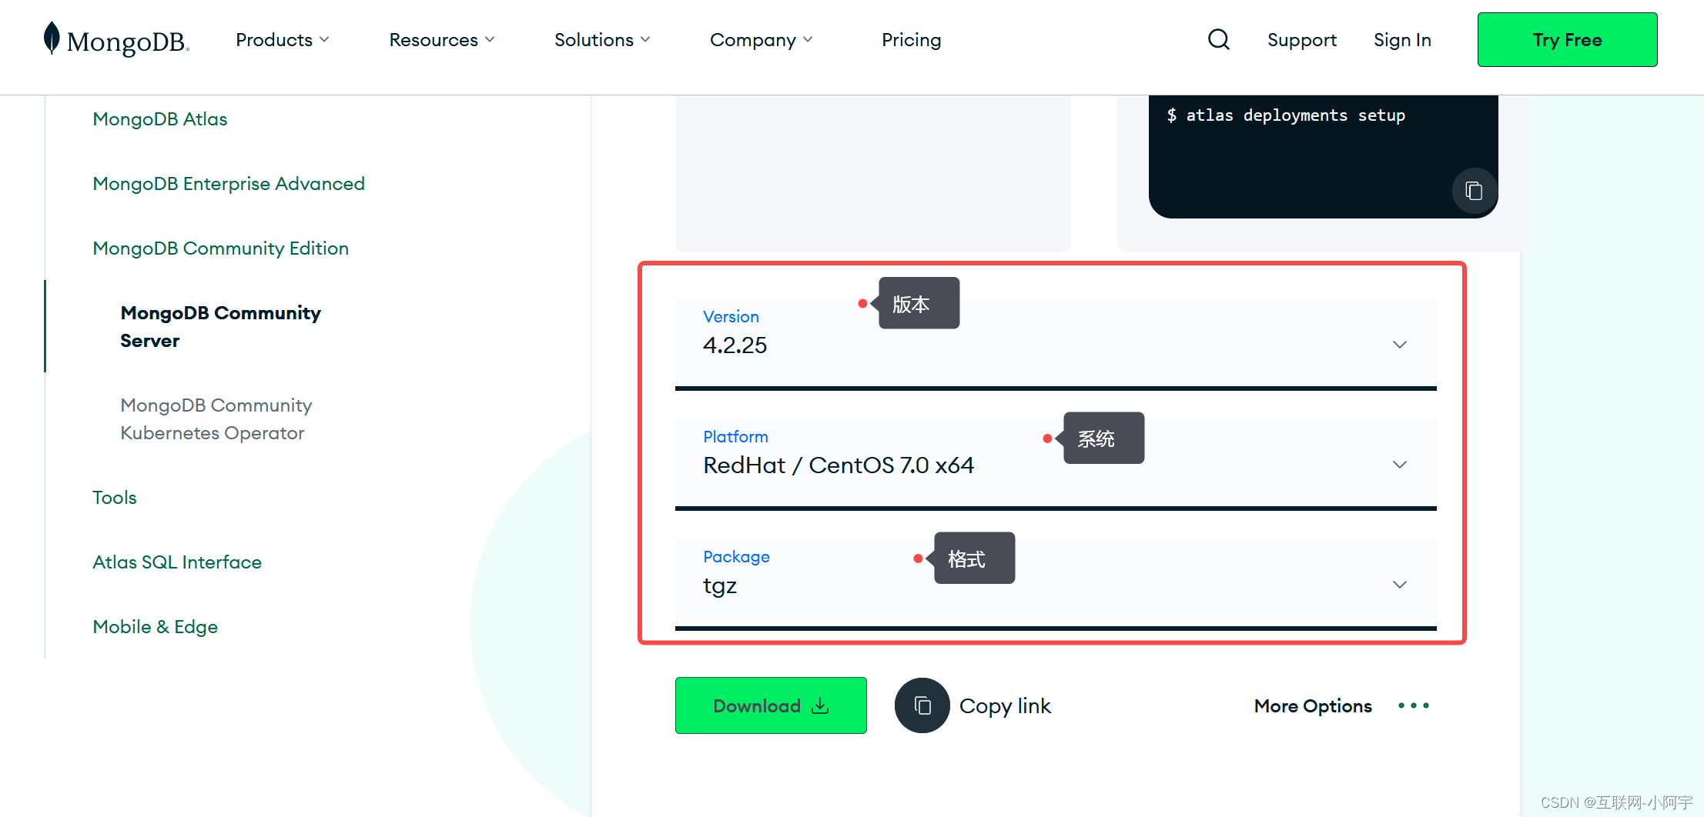Open the More Options ellipsis menu
This screenshot has height=817, width=1704.
coord(1413,705)
